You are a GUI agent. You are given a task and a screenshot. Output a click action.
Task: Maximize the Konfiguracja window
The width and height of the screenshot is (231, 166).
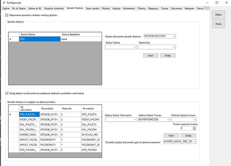[x=217, y=3]
